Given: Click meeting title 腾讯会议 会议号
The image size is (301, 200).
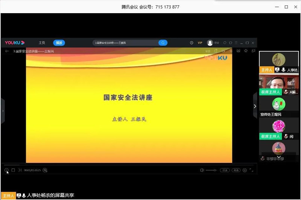Looking at the screenshot, I should coord(150,7).
